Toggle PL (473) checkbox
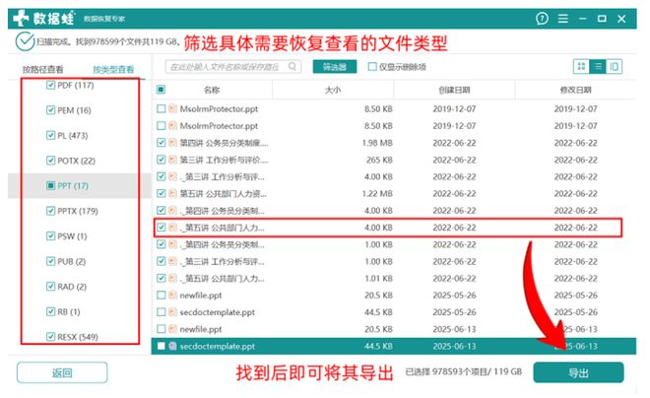This screenshot has width=650, height=398. coord(50,136)
